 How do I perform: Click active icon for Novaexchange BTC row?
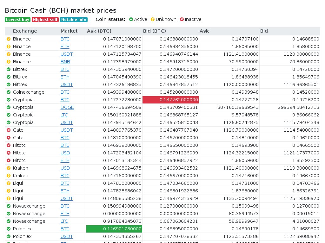[x=9, y=206]
